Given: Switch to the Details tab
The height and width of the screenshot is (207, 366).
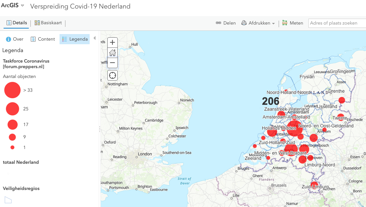Looking at the screenshot, I should pyautogui.click(x=17, y=23).
